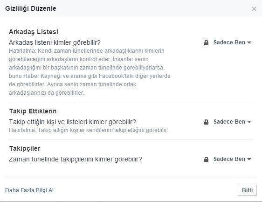Confirm the settings with the Bitti button
This screenshot has height=202, width=262.
click(247, 190)
